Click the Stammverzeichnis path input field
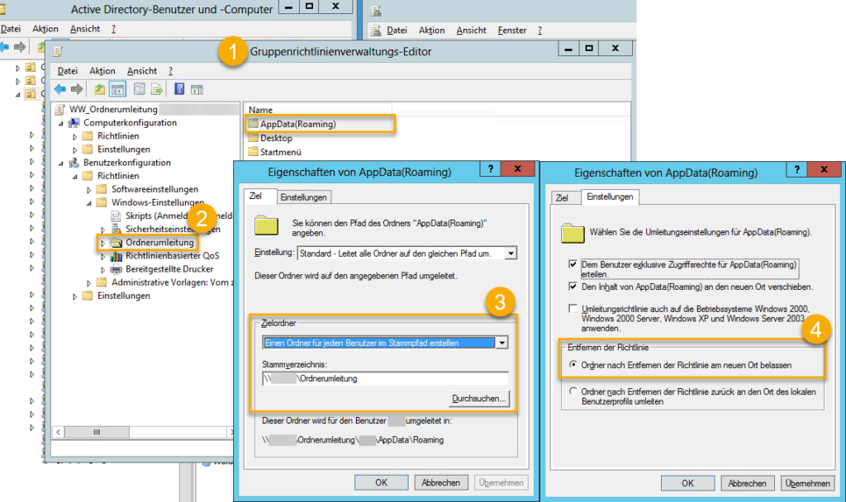Screen dimensions: 846x502 click(384, 378)
